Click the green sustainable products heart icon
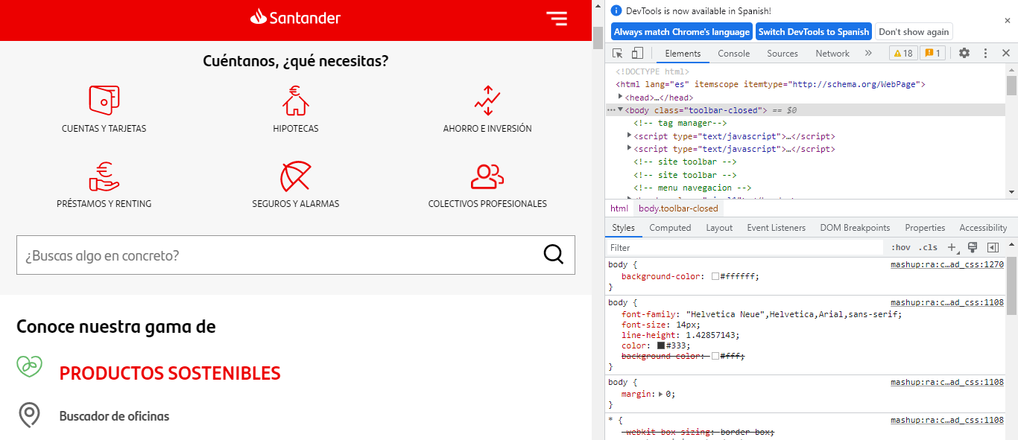Image resolution: width=1018 pixels, height=440 pixels. click(x=29, y=366)
